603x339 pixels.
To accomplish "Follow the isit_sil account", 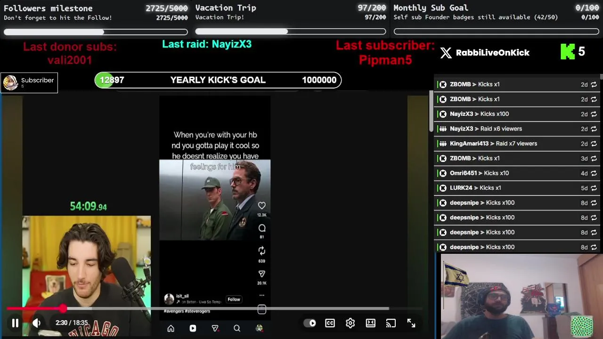I will (x=234, y=299).
